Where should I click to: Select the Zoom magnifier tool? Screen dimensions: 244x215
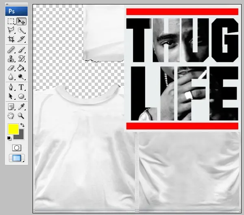pyautogui.click(x=21, y=116)
